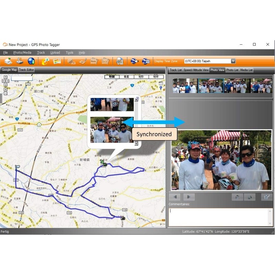Click the map zoom-out minus button
This screenshot has height=275, width=275.
pyautogui.click(x=5, y=93)
